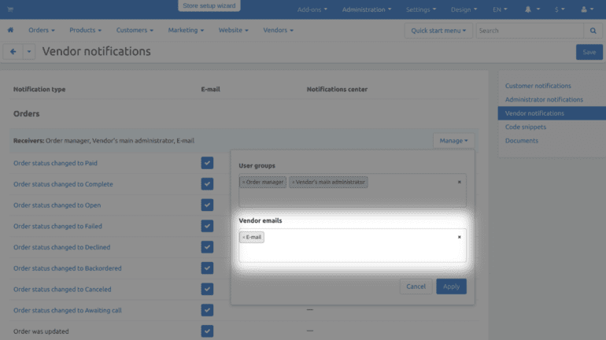The height and width of the screenshot is (340, 606).
Task: Click Apply in the receivers popup
Action: point(451,286)
